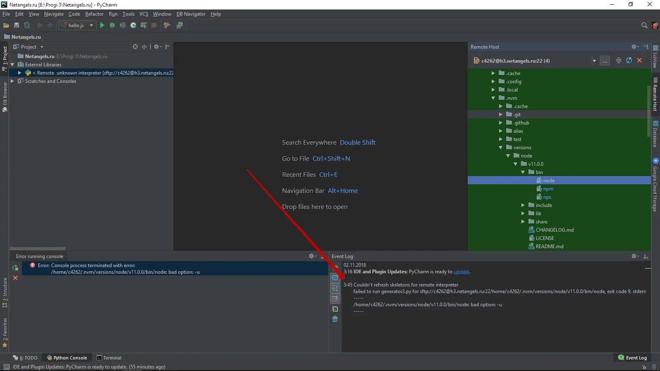The height and width of the screenshot is (371, 660).
Task: Open Project panel gear settings
Action: 157,47
